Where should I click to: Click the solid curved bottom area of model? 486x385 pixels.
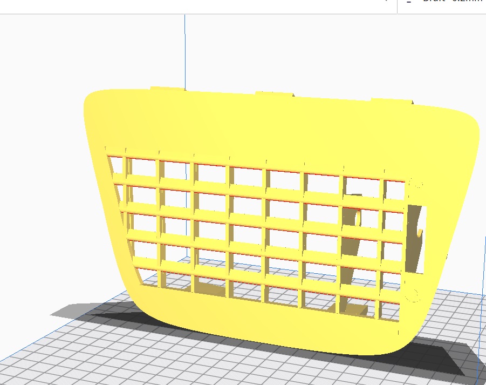[x=270, y=329]
